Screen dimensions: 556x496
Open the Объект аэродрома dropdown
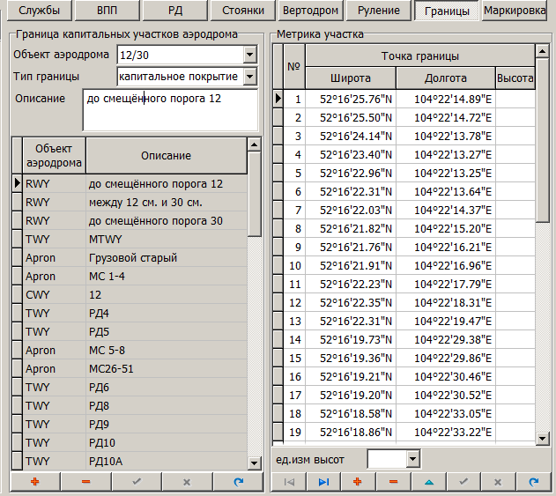tap(249, 55)
